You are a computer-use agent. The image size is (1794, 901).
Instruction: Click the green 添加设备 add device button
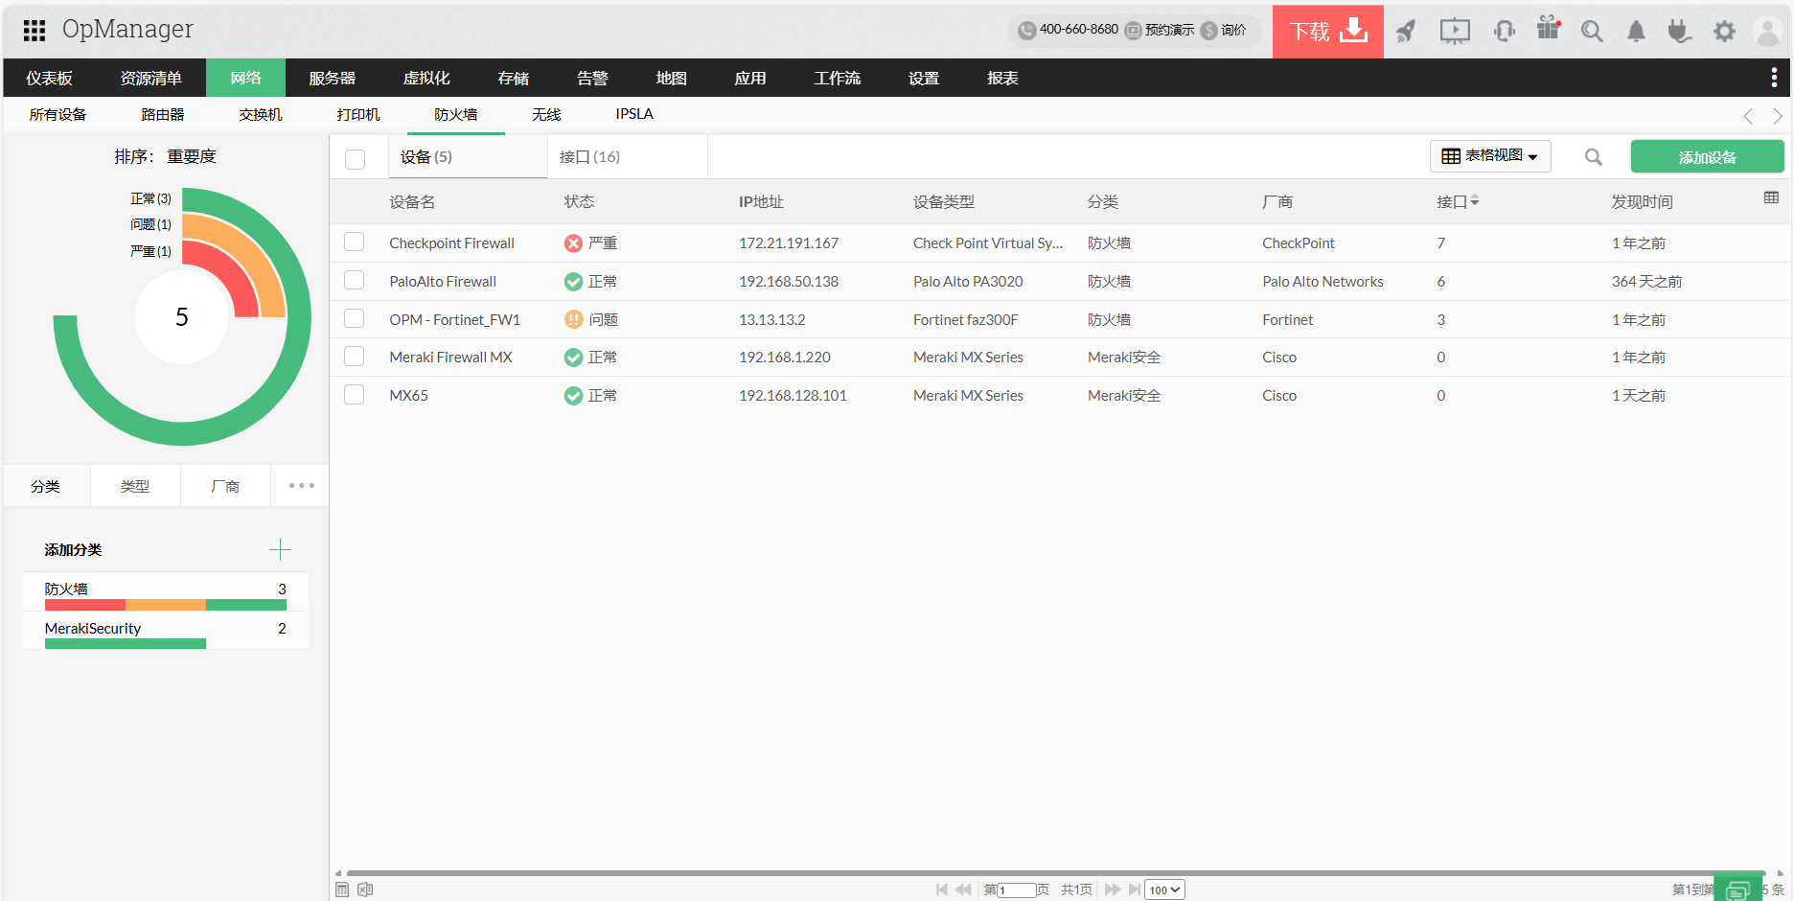tap(1707, 157)
